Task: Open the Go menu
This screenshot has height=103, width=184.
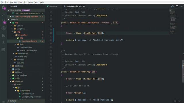Action: click(x=25, y=2)
